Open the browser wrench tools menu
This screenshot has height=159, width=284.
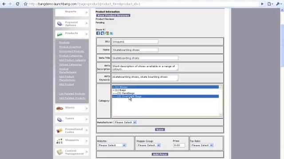coord(279,4)
